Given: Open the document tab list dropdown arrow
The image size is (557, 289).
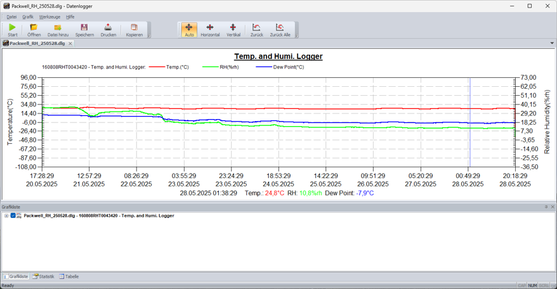Looking at the screenshot, I should coord(552,44).
